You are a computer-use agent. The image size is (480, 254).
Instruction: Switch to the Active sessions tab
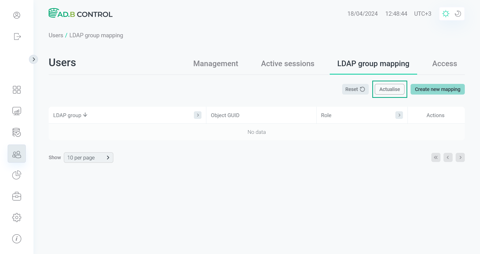click(288, 64)
